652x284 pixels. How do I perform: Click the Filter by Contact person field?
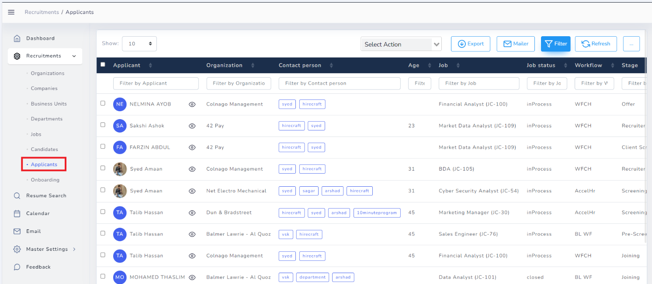pyautogui.click(x=339, y=83)
